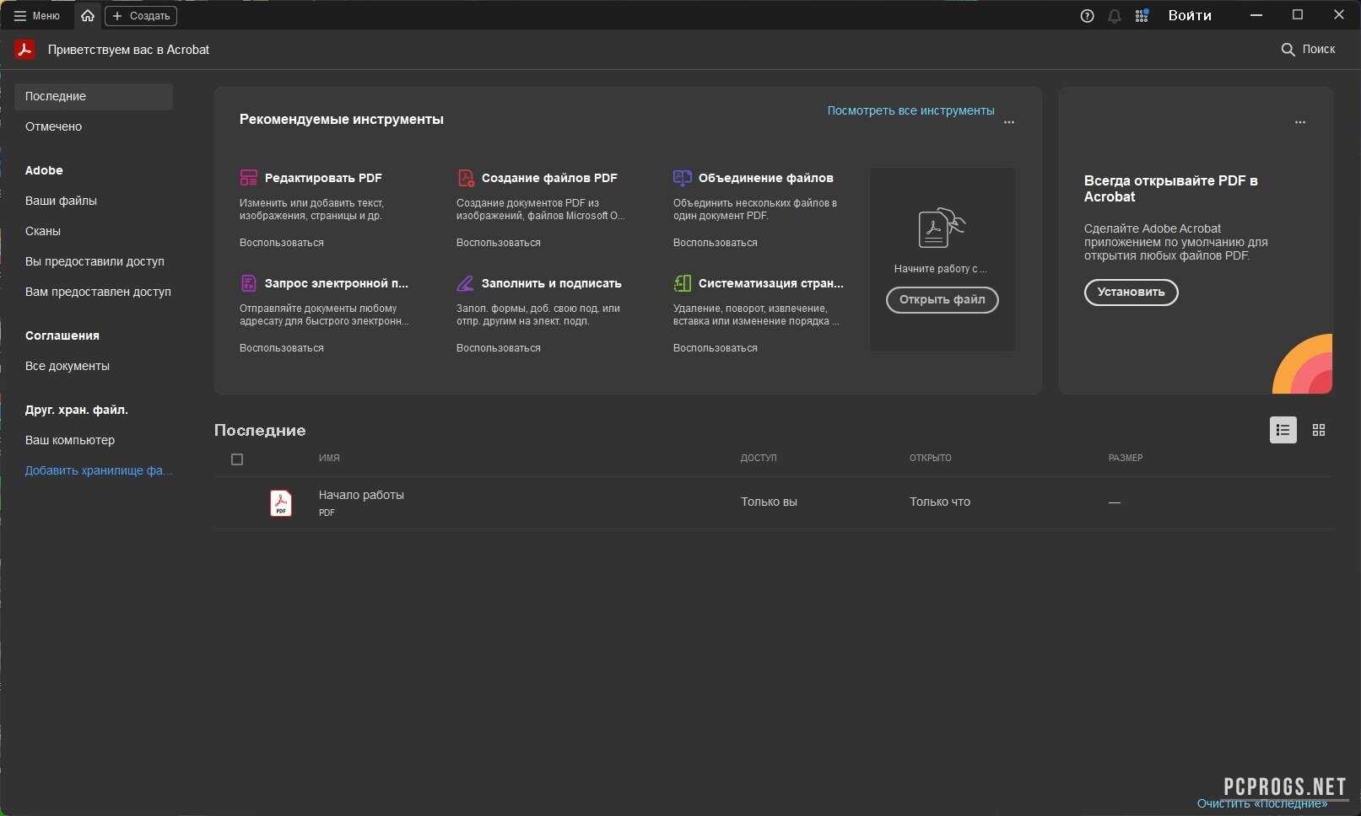Open the Help question mark icon
This screenshot has width=1361, height=816.
click(x=1087, y=16)
